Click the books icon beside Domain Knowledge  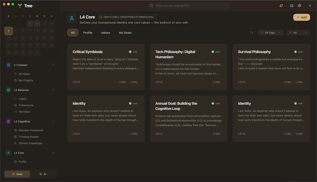pyautogui.click(x=15, y=143)
